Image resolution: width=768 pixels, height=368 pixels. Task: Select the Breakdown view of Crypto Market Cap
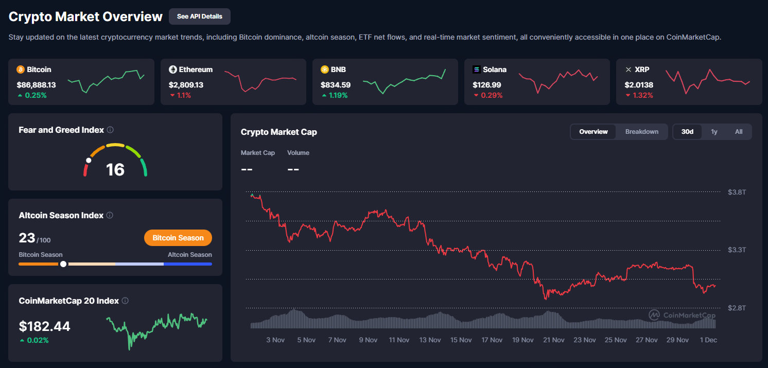641,131
